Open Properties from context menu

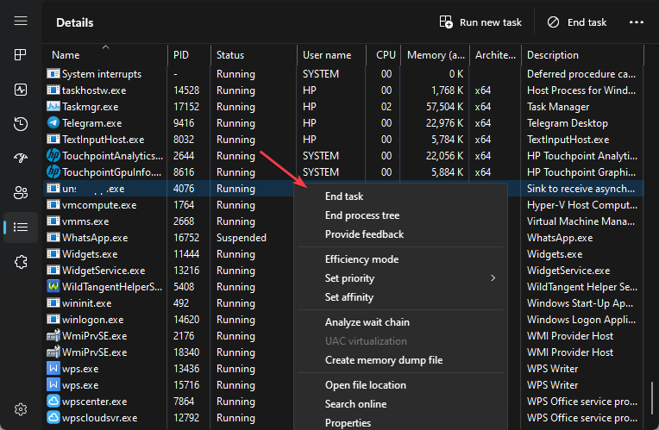click(x=348, y=423)
